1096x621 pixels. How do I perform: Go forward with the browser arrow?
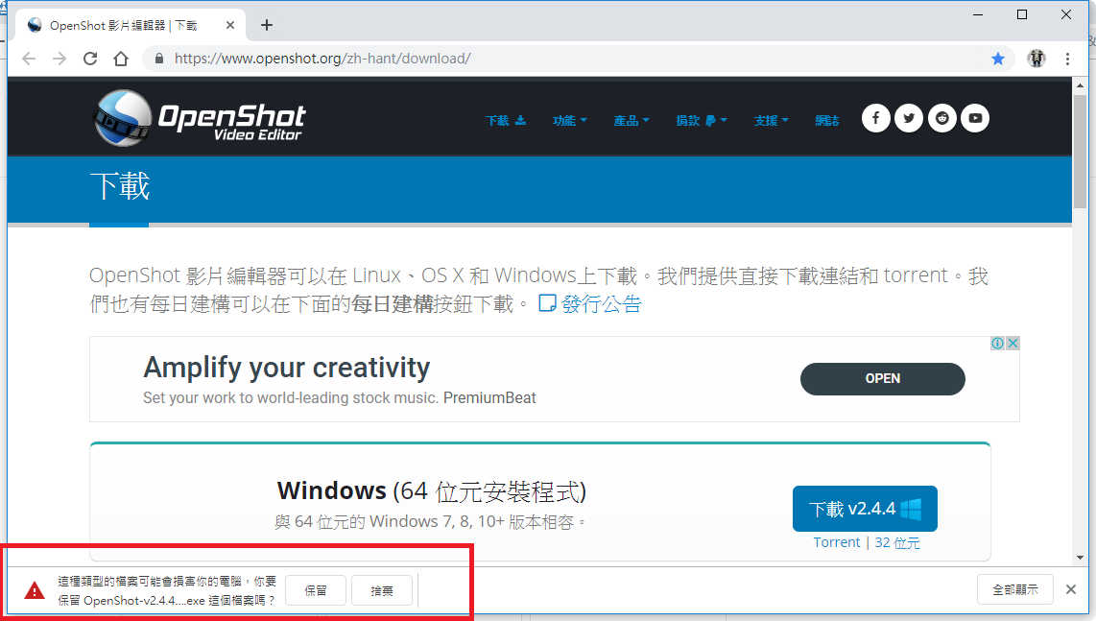60,59
